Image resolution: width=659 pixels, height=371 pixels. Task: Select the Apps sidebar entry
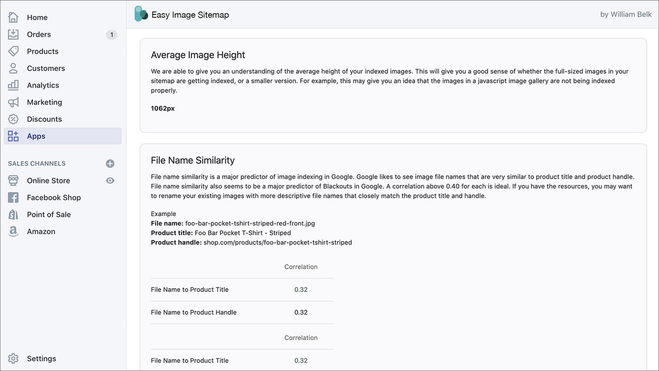tap(36, 136)
